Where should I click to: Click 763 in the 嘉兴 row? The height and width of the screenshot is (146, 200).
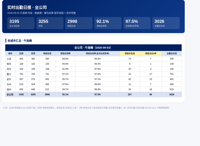point(33,74)
